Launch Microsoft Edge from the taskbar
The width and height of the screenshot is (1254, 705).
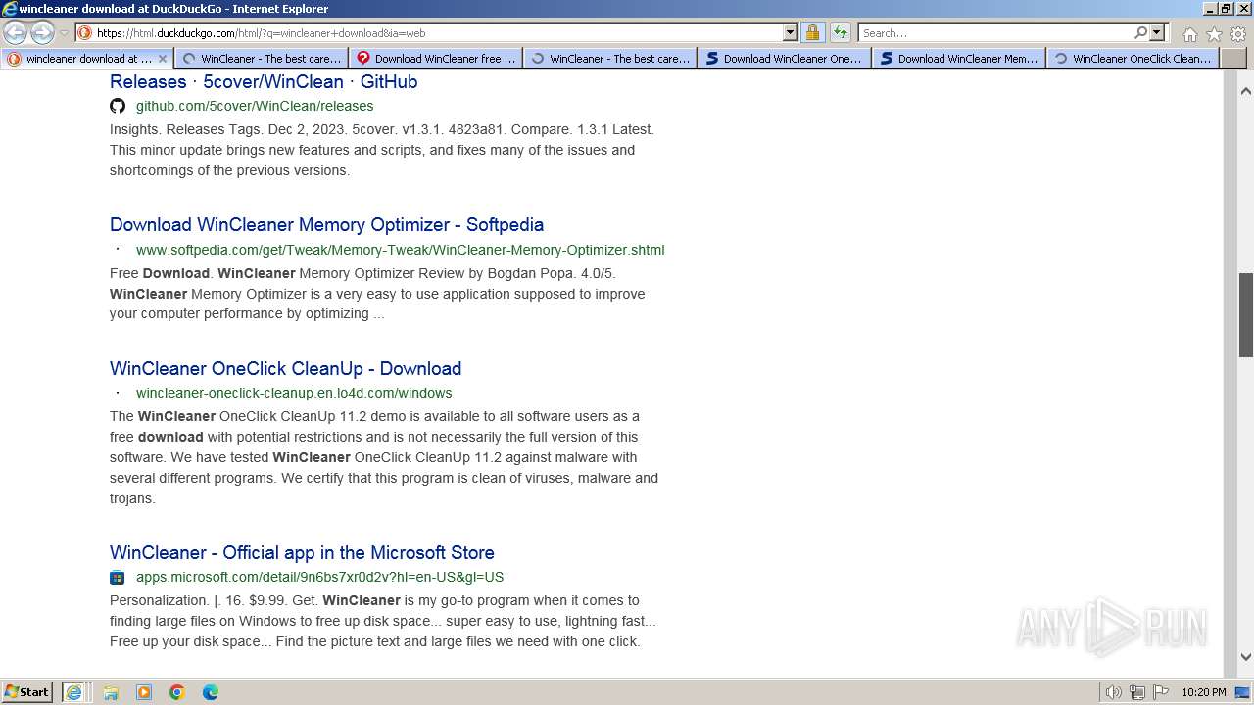click(x=211, y=692)
